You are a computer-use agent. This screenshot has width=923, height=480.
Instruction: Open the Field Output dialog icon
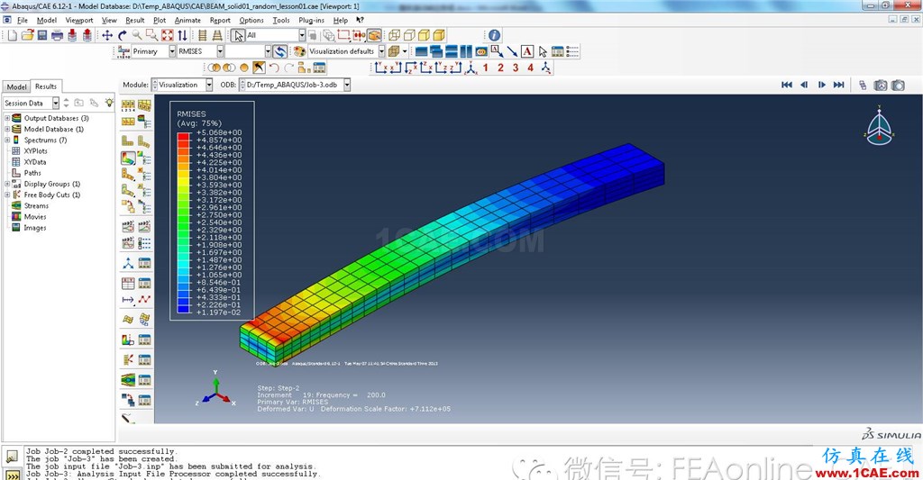(123, 51)
